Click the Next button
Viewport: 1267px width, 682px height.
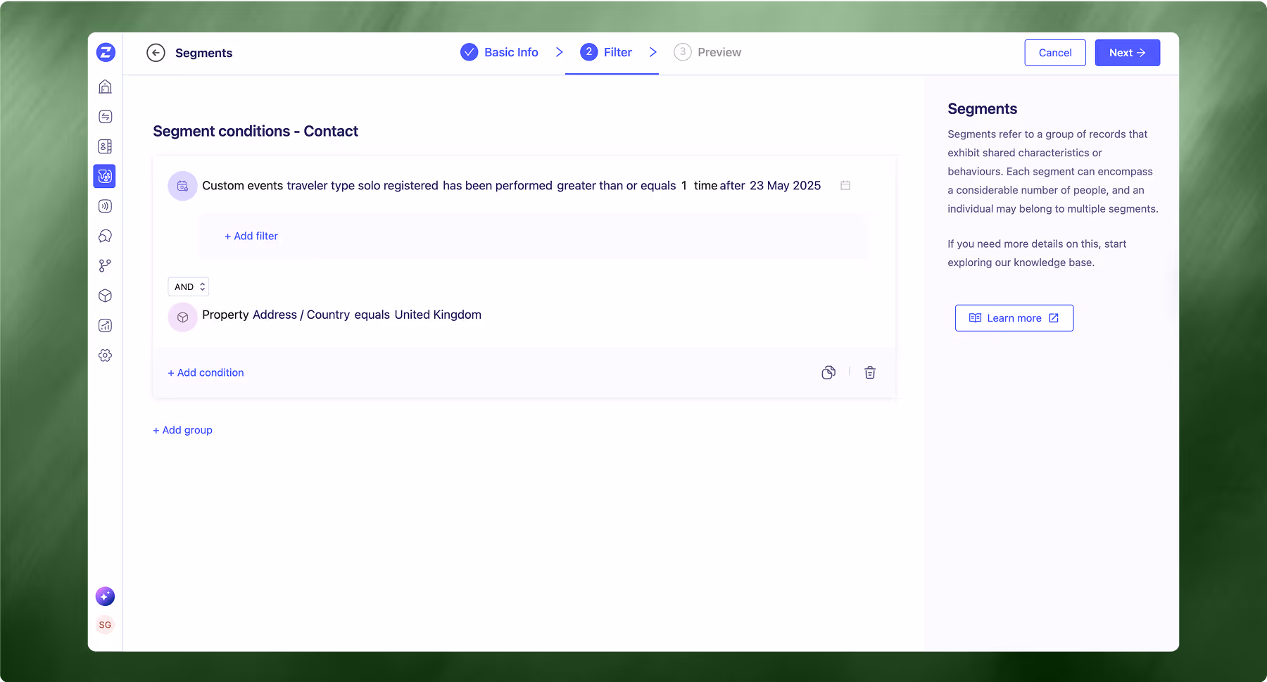pos(1128,53)
